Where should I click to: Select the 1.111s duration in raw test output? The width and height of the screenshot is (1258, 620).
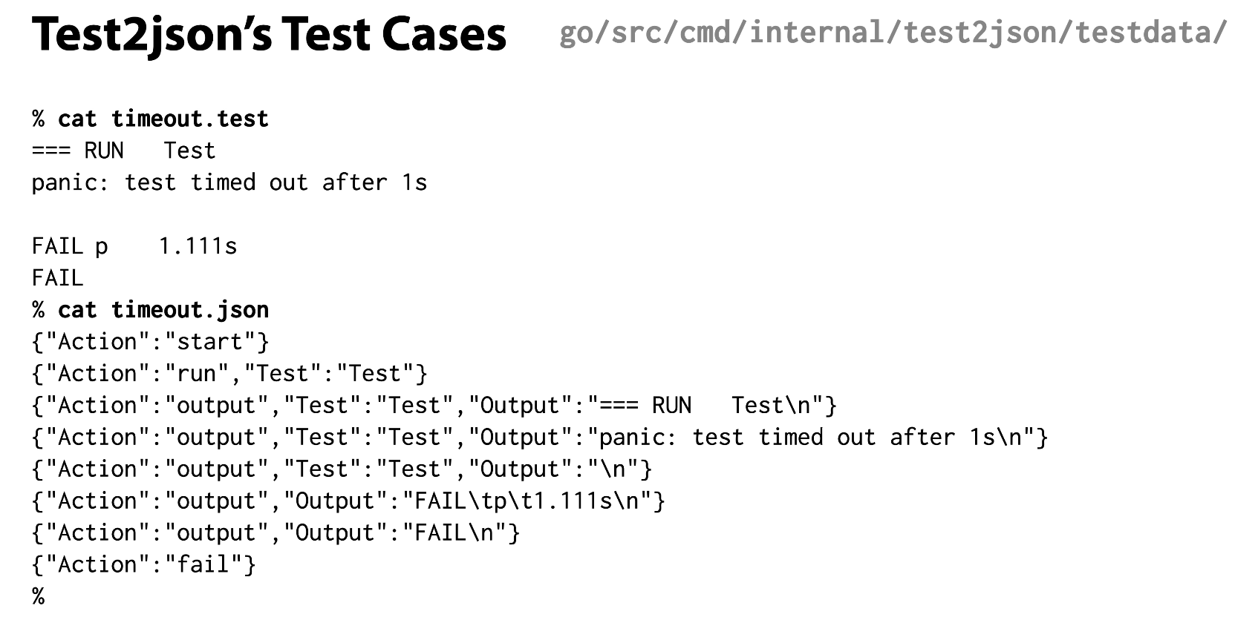click(x=198, y=246)
